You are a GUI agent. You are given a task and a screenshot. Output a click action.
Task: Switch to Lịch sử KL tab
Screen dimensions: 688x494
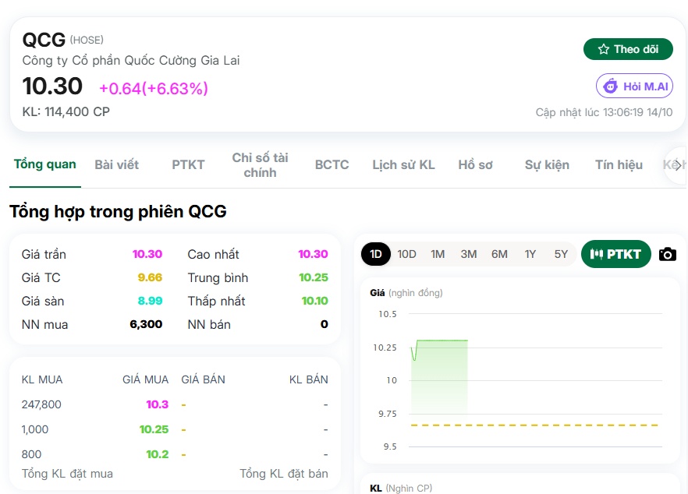[404, 165]
